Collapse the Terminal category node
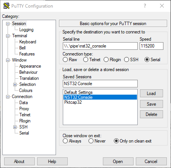Viewport: 171px width, 168px height. [x=8, y=36]
